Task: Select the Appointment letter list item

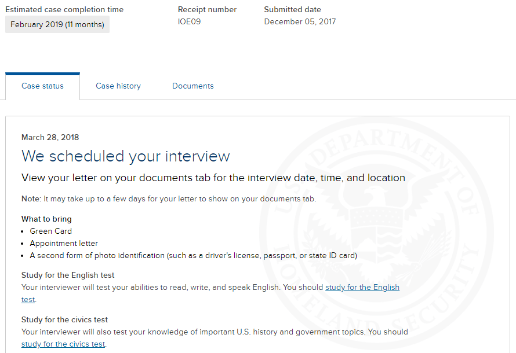Action: [x=64, y=243]
